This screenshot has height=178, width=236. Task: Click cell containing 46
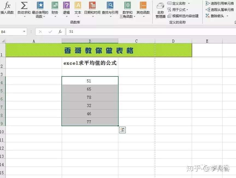coord(90,114)
